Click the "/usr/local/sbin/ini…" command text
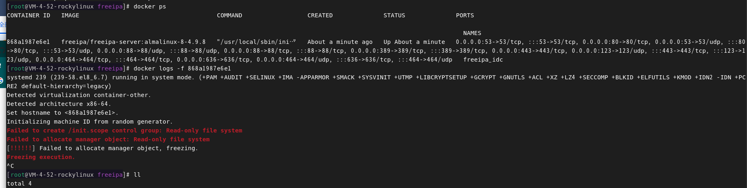747x188 pixels. coord(256,42)
